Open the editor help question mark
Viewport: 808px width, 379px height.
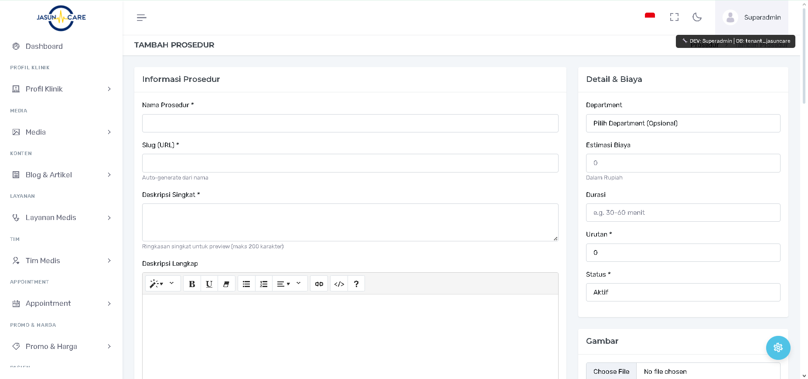tap(356, 284)
